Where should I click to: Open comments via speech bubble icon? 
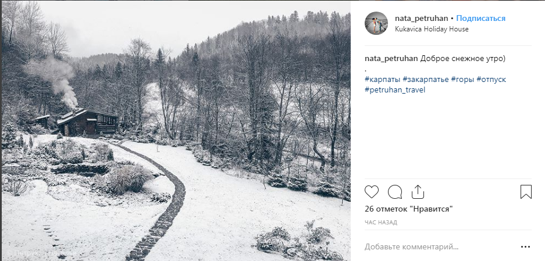[395, 192]
